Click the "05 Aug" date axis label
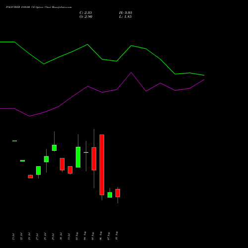The width and height of the screenshot is (248, 248). point(93,236)
